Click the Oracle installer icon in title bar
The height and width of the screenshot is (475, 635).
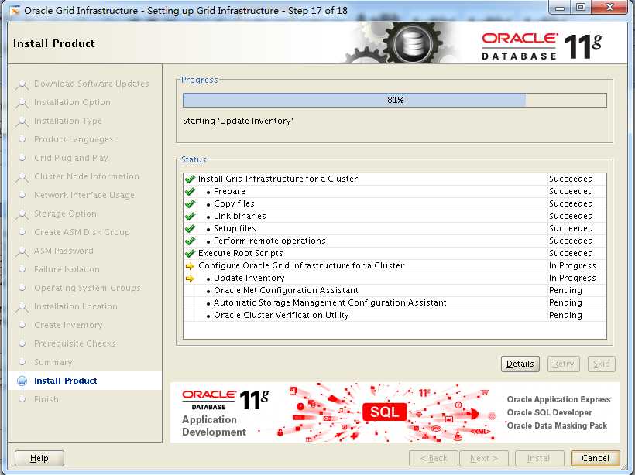click(14, 11)
